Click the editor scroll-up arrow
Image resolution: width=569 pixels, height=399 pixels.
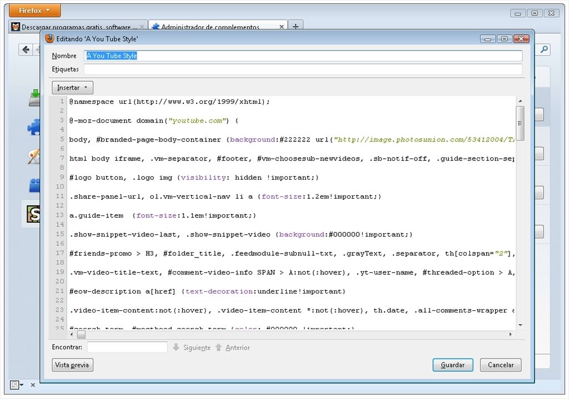pos(520,101)
